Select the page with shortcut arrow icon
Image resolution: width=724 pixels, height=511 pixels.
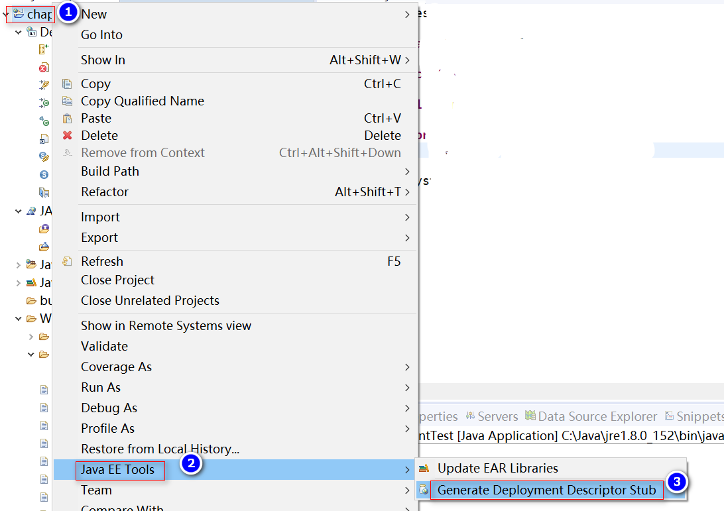tap(44, 139)
